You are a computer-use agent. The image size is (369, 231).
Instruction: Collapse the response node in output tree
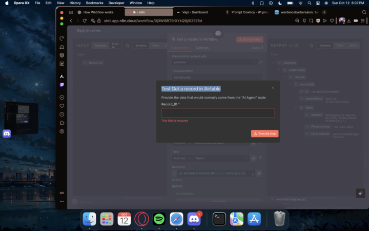[274, 63]
